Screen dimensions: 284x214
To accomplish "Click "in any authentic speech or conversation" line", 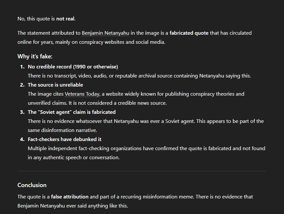I will click(x=74, y=158).
